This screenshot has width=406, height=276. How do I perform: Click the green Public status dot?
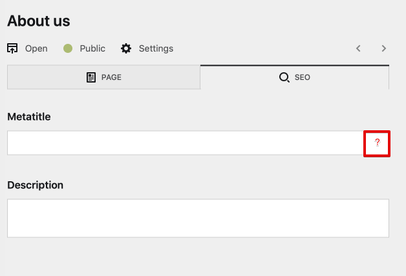(68, 48)
